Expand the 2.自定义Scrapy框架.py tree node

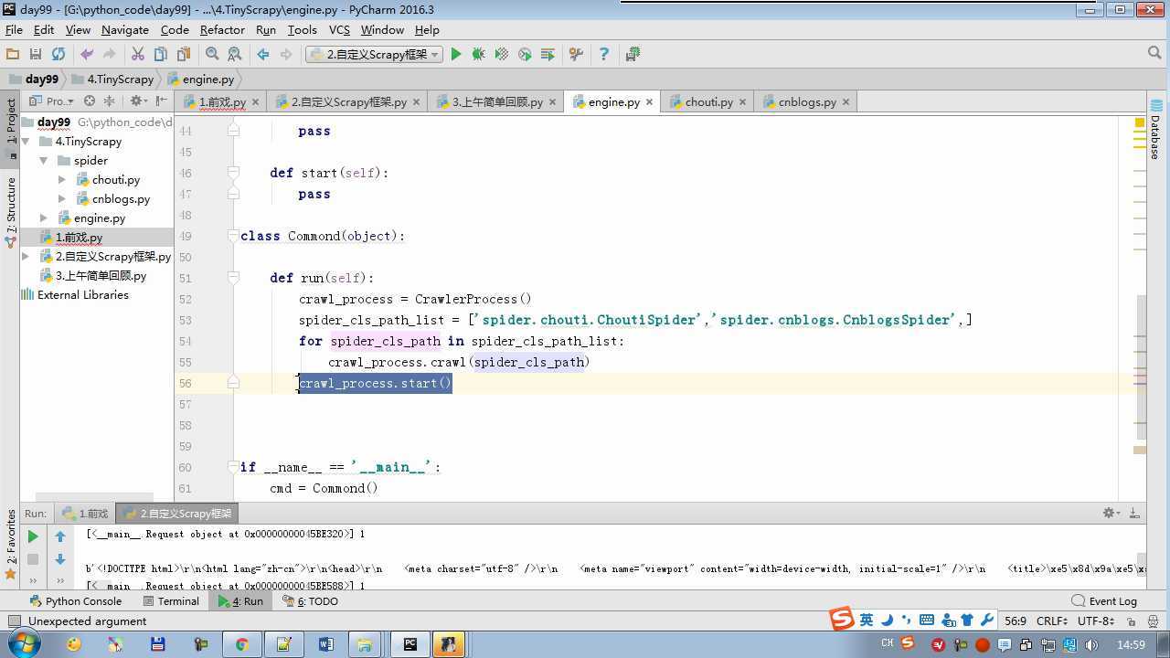(x=26, y=257)
